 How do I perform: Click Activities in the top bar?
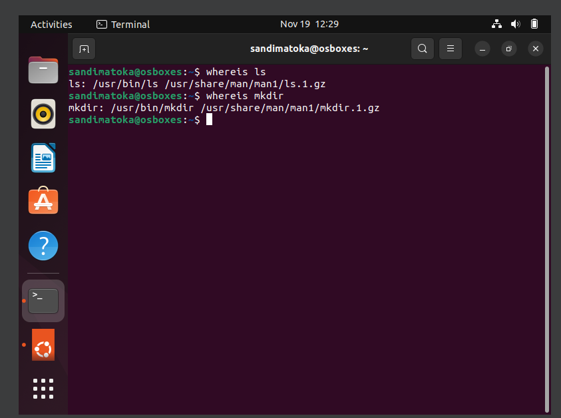[51, 25]
